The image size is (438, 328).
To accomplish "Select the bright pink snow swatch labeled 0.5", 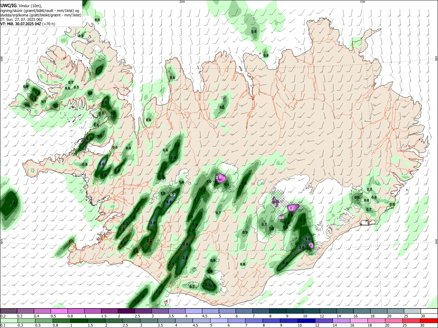I will pyautogui.click(x=59, y=311).
